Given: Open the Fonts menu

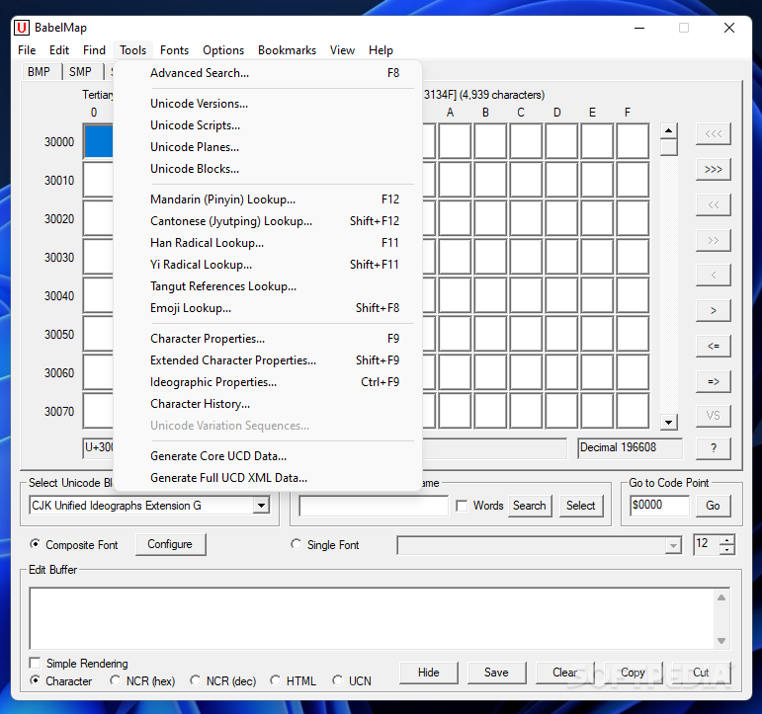Looking at the screenshot, I should pyautogui.click(x=175, y=50).
